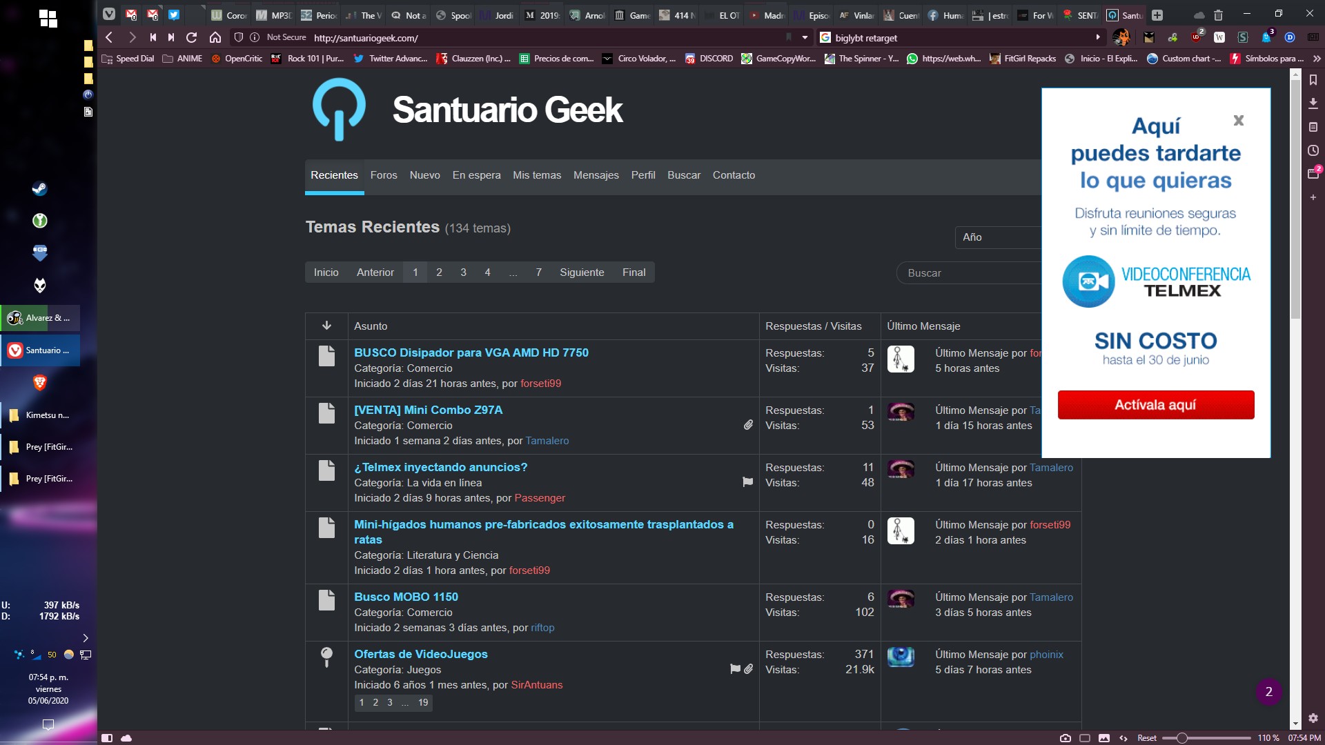Open the ¿Telmex inyectando anuncios? thread
The image size is (1325, 745).
(440, 467)
